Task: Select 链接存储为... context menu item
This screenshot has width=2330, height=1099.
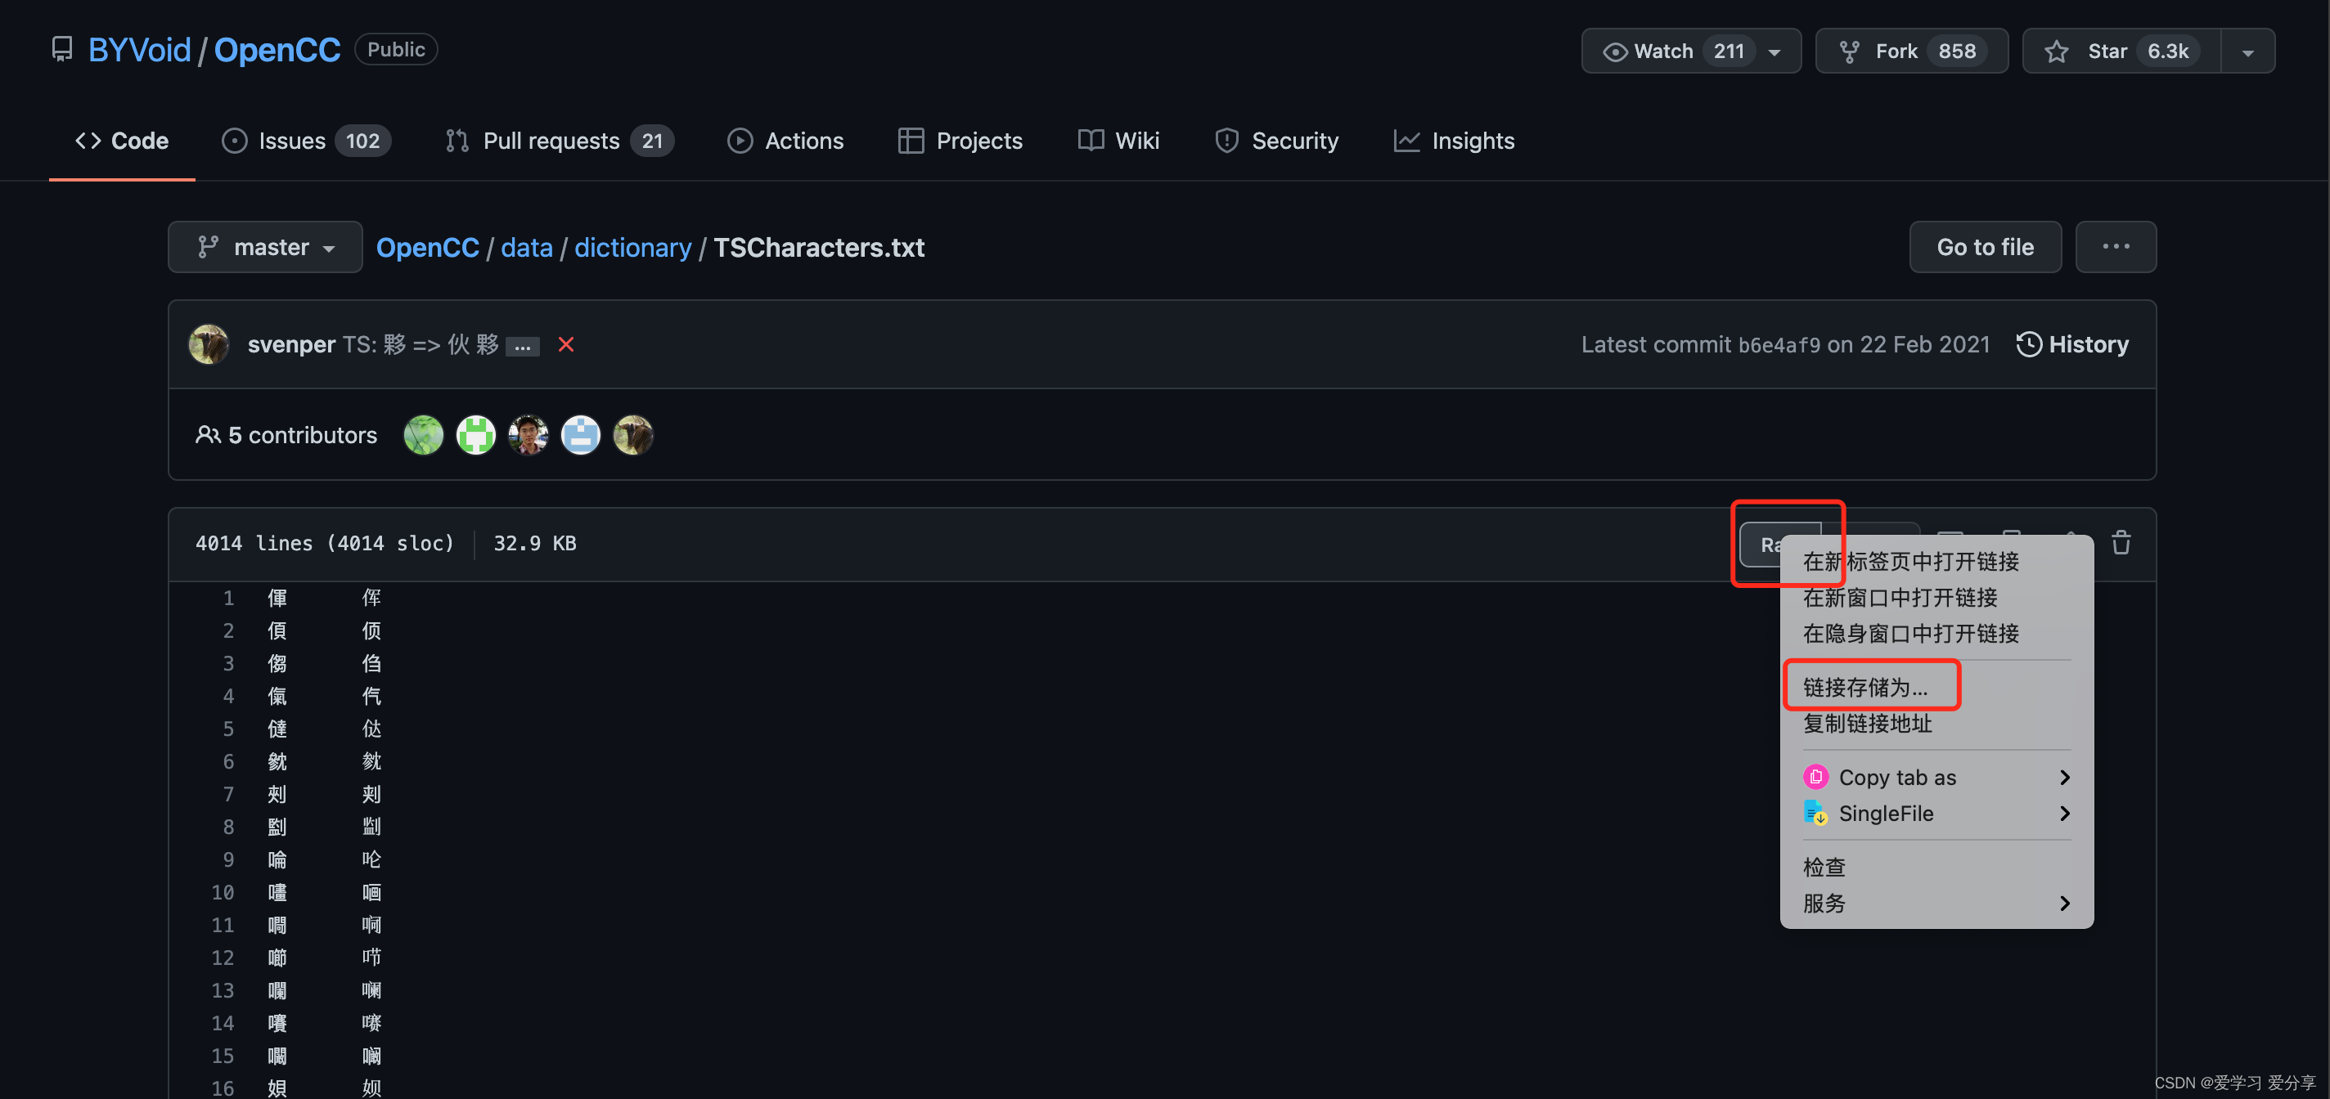Action: click(1865, 687)
